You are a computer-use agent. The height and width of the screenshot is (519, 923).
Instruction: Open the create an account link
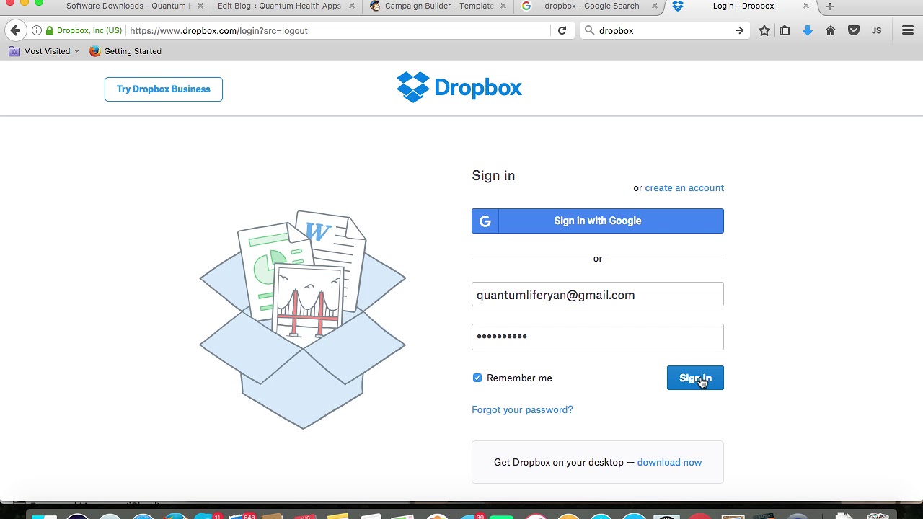coord(684,187)
